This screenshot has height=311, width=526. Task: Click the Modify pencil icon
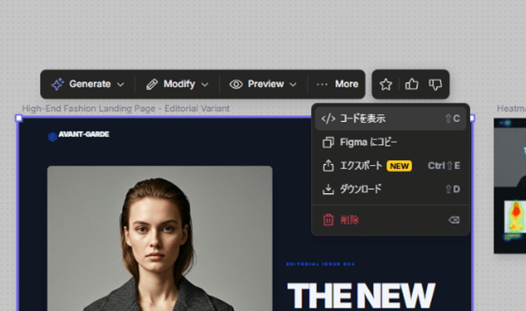(x=152, y=84)
